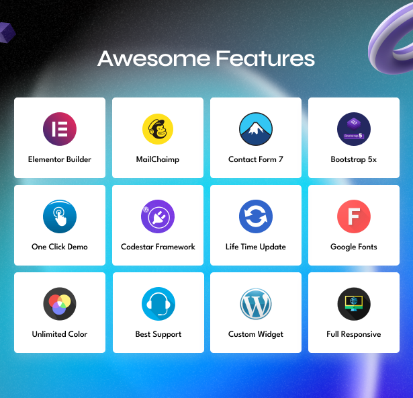The width and height of the screenshot is (413, 398).
Task: Open the Google Fonts red F icon
Action: tap(354, 216)
